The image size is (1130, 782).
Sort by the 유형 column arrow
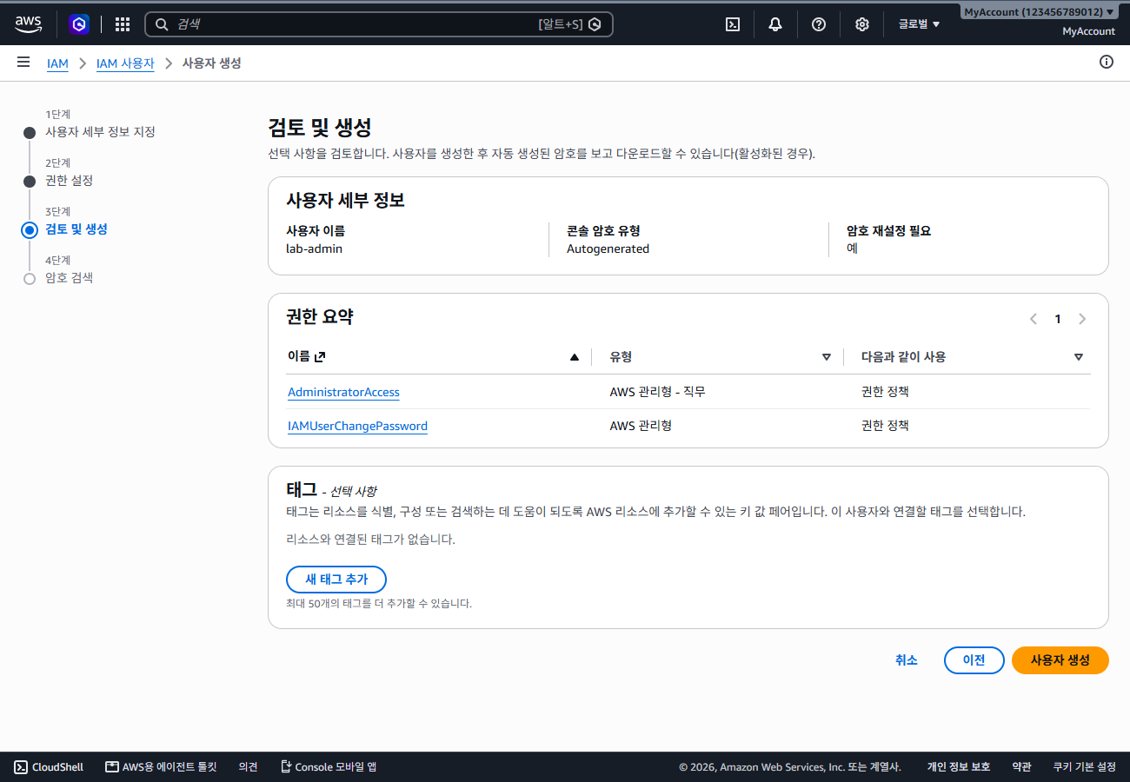[x=827, y=357]
